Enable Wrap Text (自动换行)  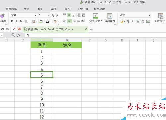point(110,18)
